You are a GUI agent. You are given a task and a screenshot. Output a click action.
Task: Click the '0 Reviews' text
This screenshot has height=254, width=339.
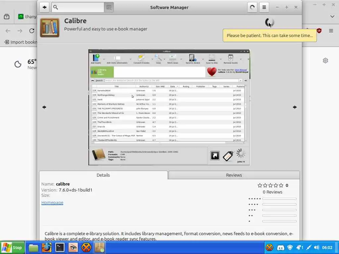(272, 192)
